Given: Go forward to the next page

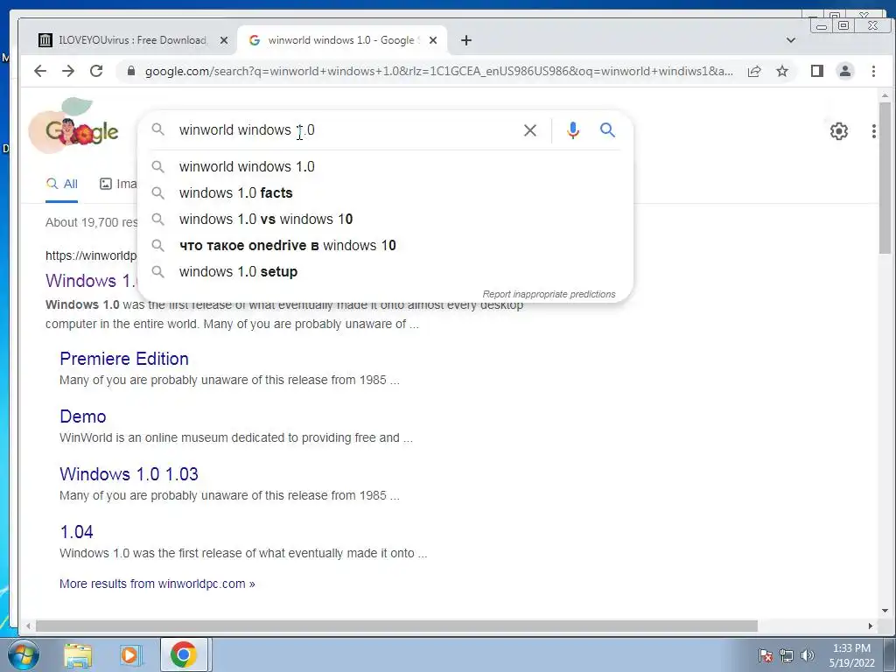Looking at the screenshot, I should click(68, 71).
